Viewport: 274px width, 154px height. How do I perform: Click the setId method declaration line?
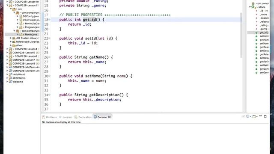(88, 38)
